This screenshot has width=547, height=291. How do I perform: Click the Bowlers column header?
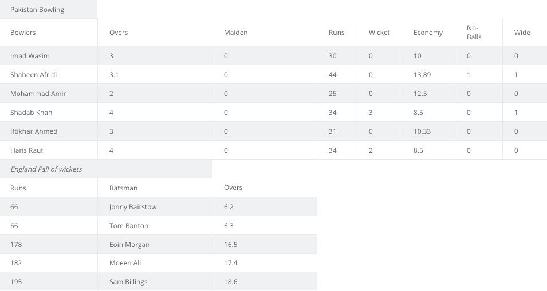(x=23, y=33)
